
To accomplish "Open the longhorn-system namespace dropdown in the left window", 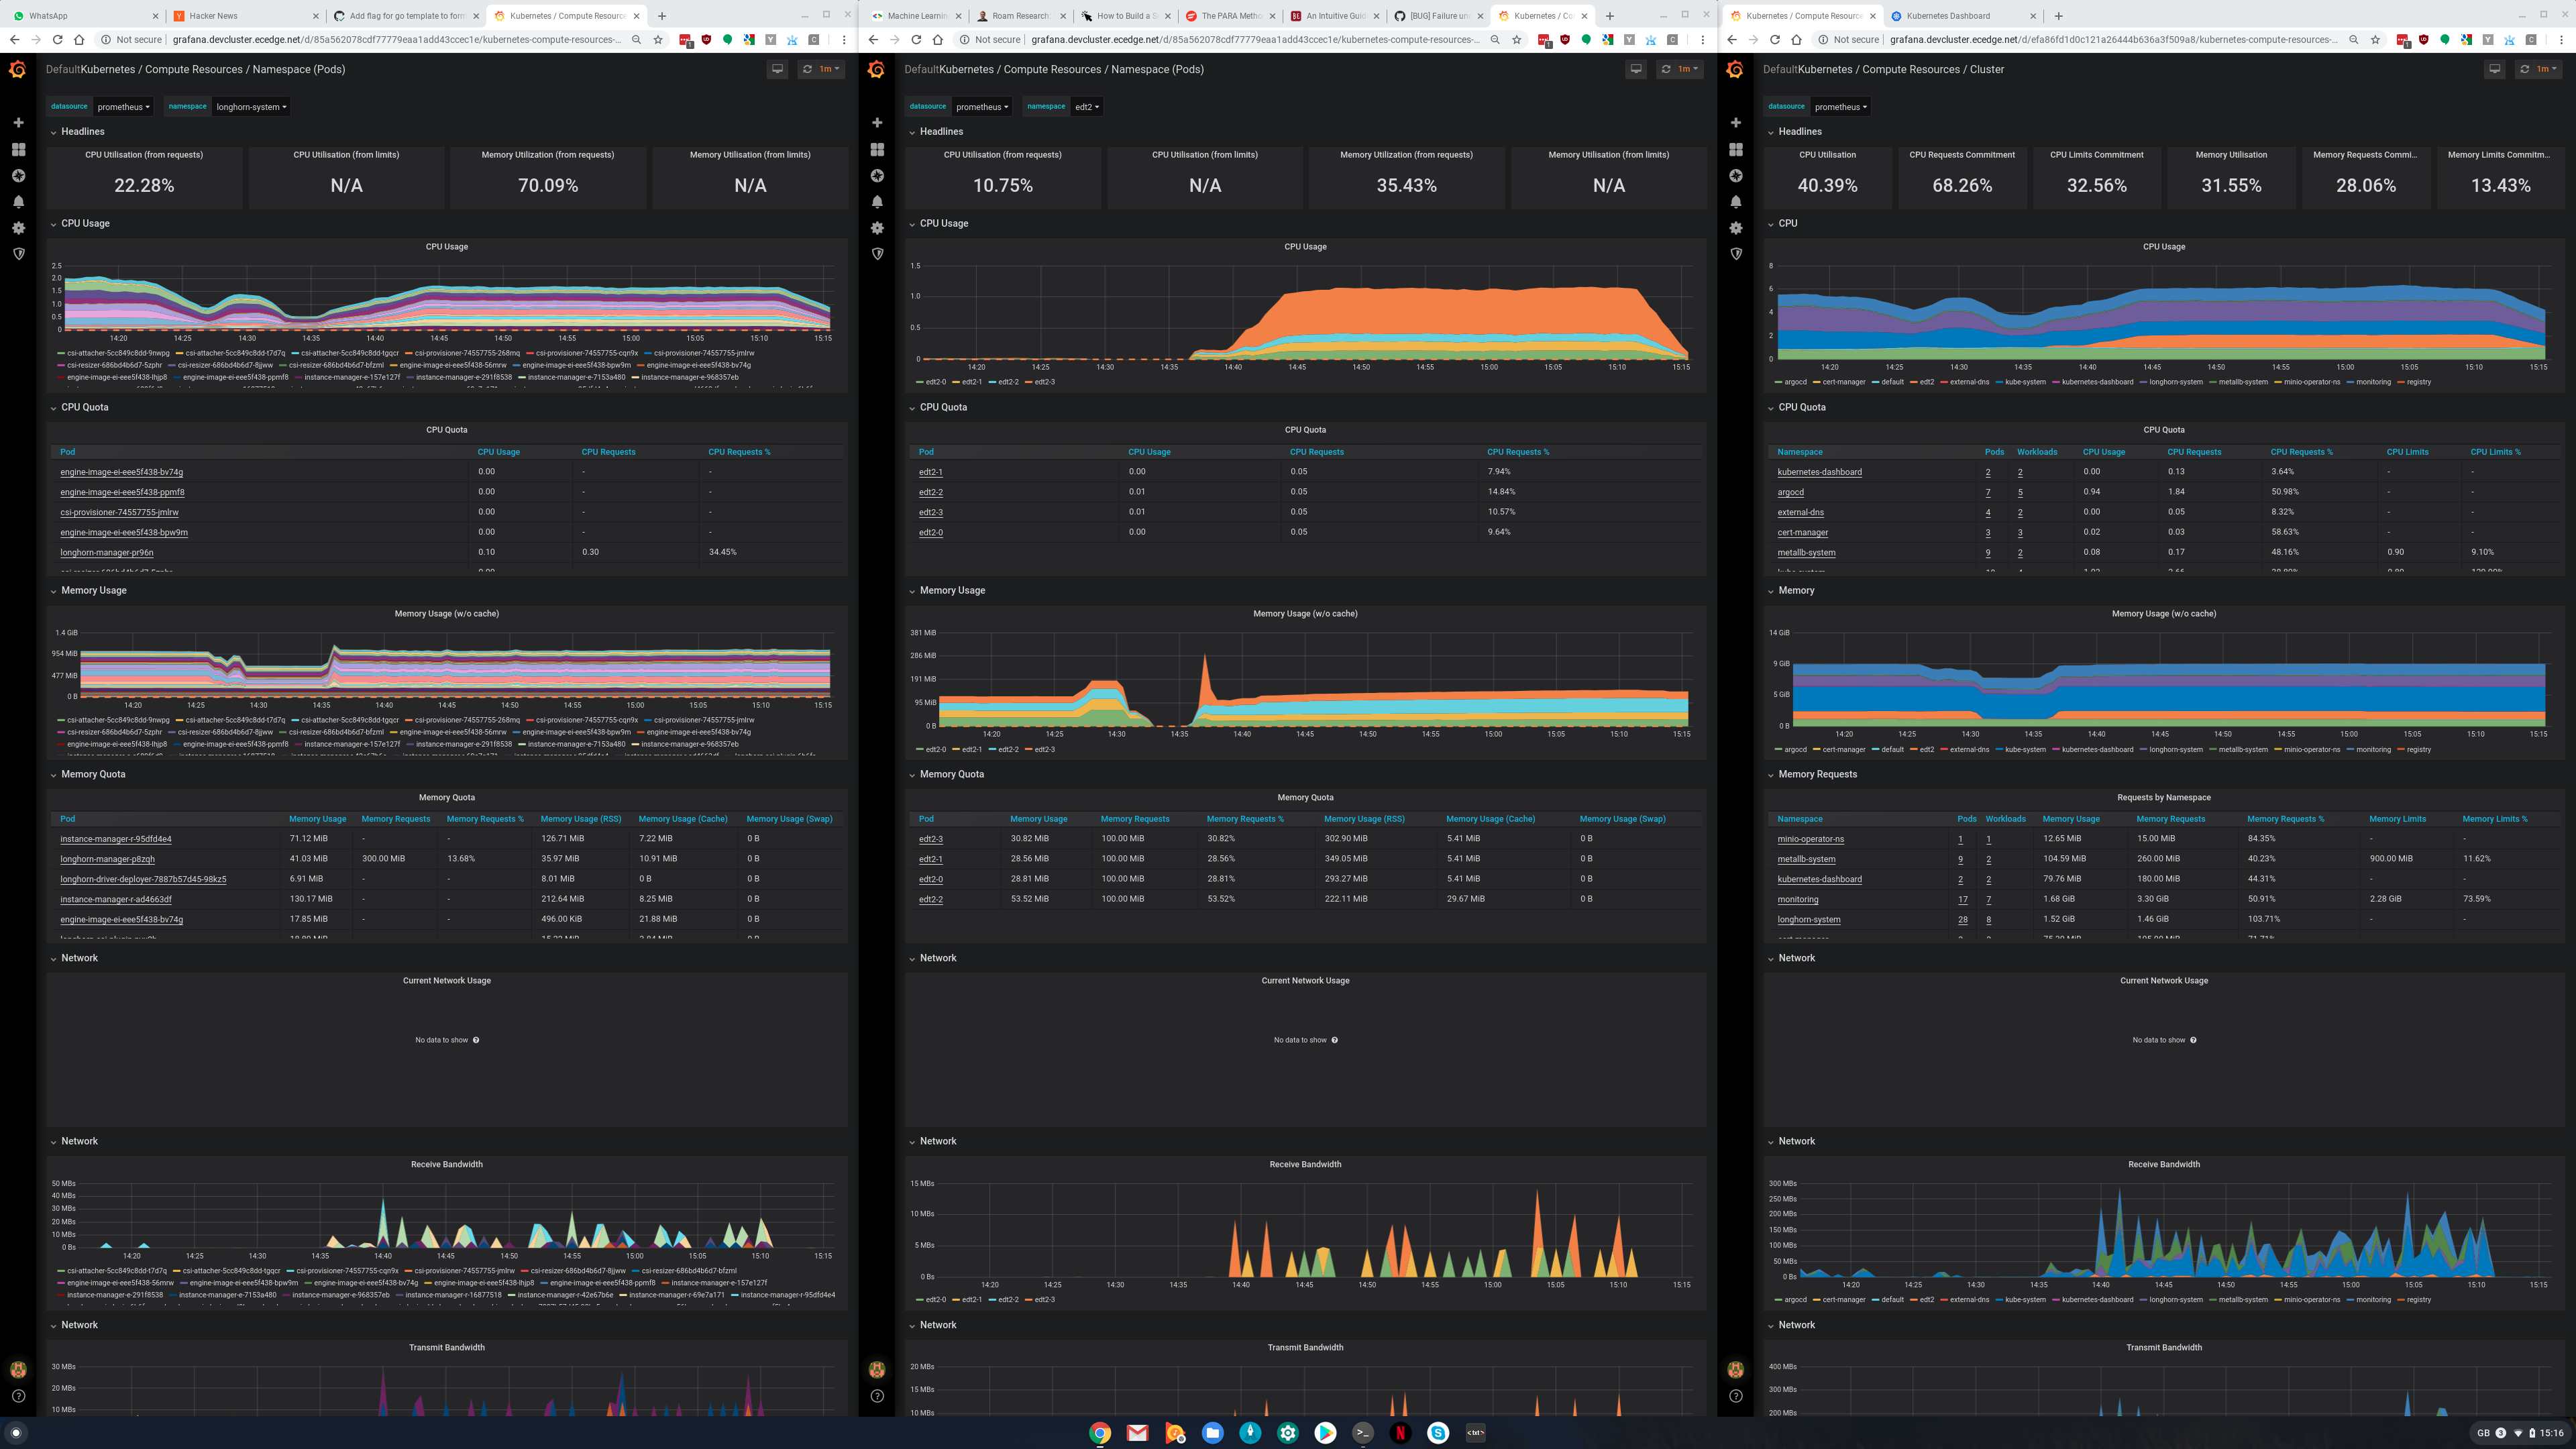I will 251,107.
